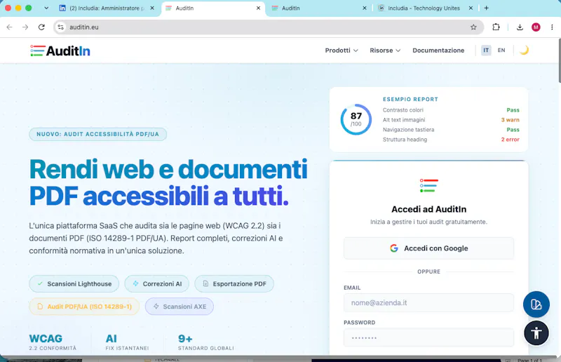Close the active AuditIn tab

258,8
